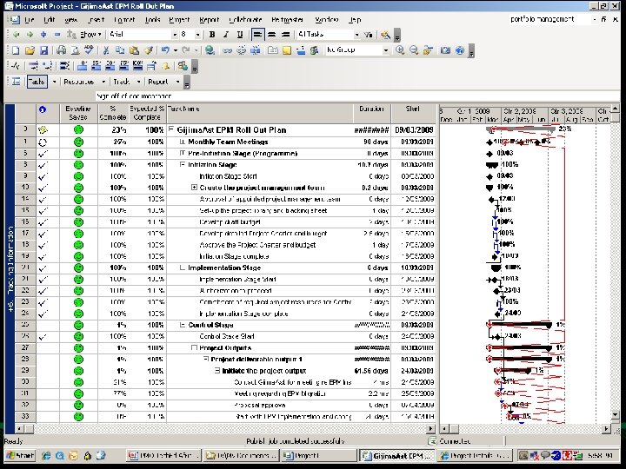Show subtasks with blue plus icon
Screen dimensions: 626x469
coord(43,35)
